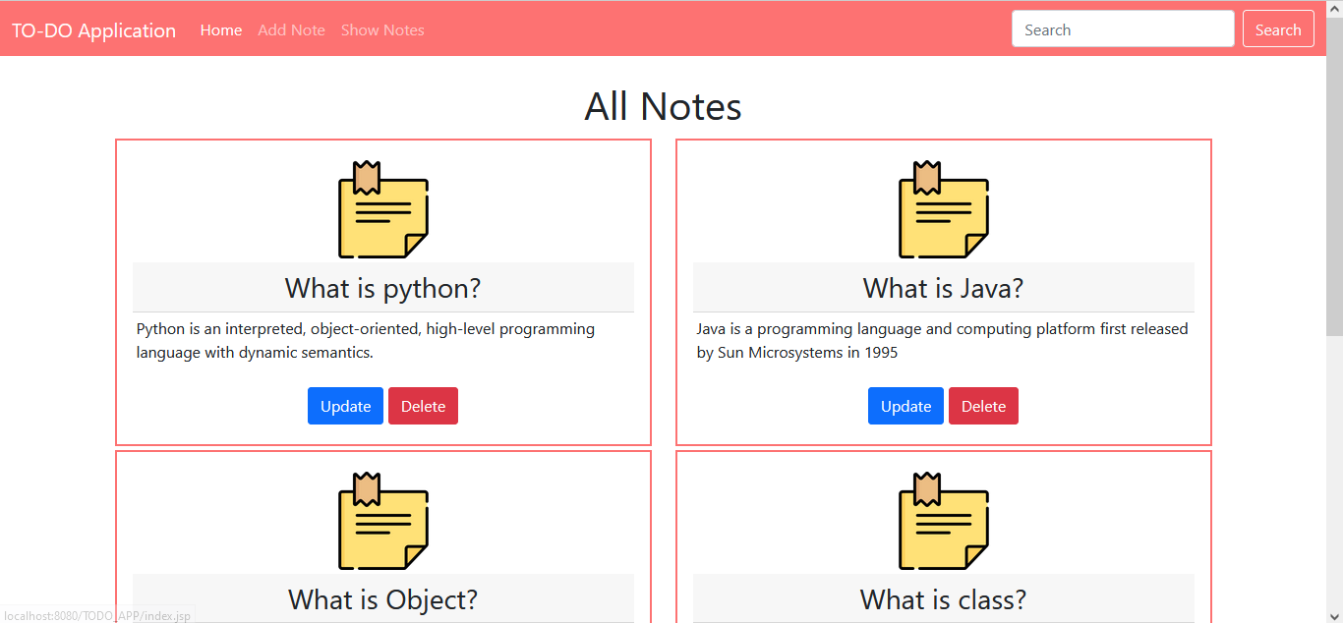Click the sticky note icon above 'What is Object?'
The height and width of the screenshot is (623, 1343).
pyautogui.click(x=383, y=522)
